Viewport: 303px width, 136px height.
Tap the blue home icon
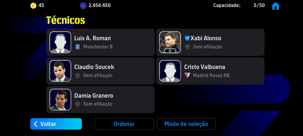[x=275, y=6]
